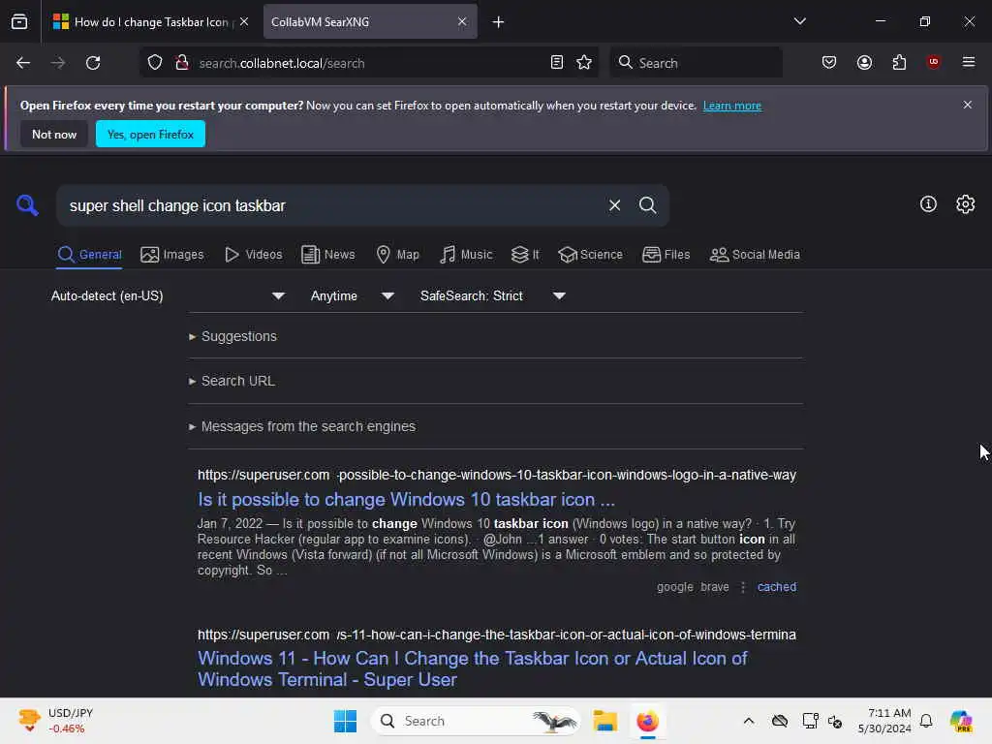Viewport: 992px width, 744px height.
Task: Switch to Images search category
Action: 172,255
